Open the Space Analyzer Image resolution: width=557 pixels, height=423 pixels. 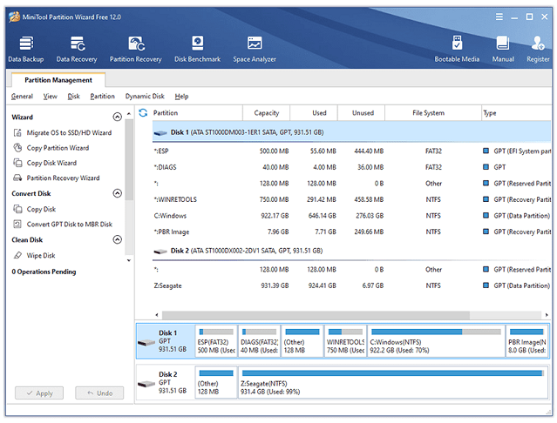point(255,49)
